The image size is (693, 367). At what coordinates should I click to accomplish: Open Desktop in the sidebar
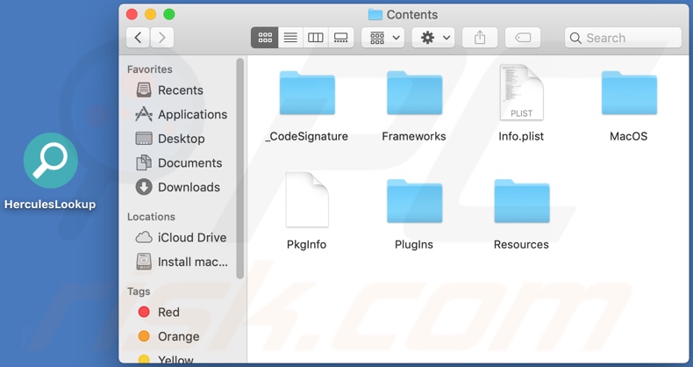tap(170, 139)
